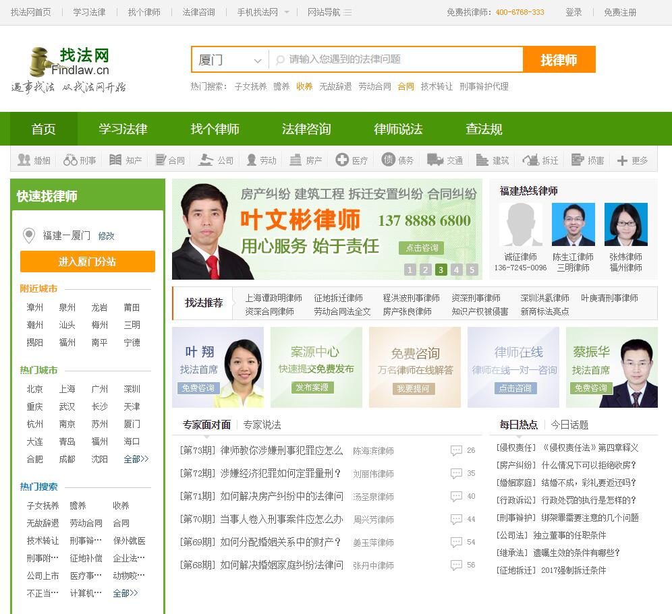
Task: Click 上海谭政明律师 recommendation link
Action: pos(273,298)
